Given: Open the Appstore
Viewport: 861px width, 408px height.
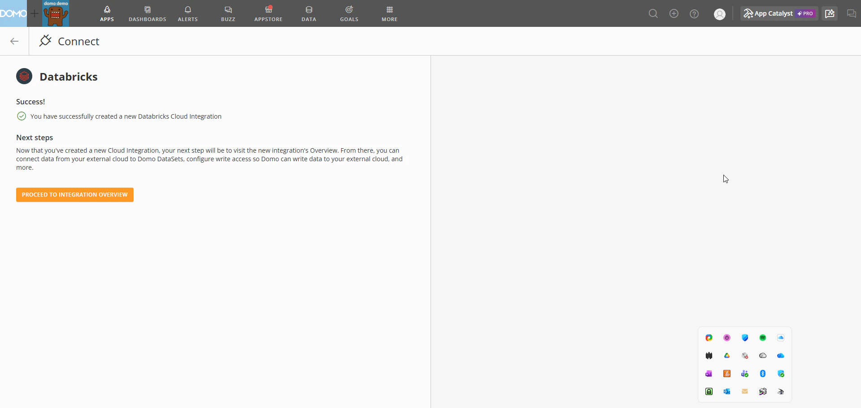Looking at the screenshot, I should click(269, 13).
